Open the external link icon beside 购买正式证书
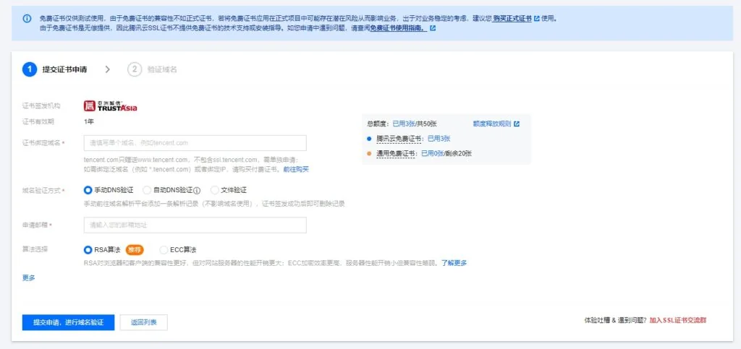The height and width of the screenshot is (349, 741). [536, 19]
